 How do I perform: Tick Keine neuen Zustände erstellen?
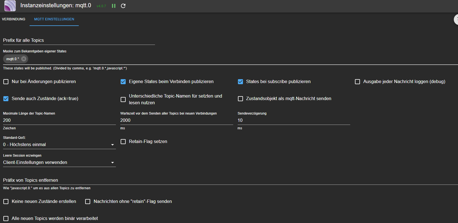tap(6, 202)
